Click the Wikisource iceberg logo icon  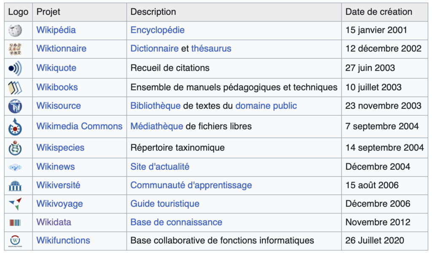pos(15,106)
